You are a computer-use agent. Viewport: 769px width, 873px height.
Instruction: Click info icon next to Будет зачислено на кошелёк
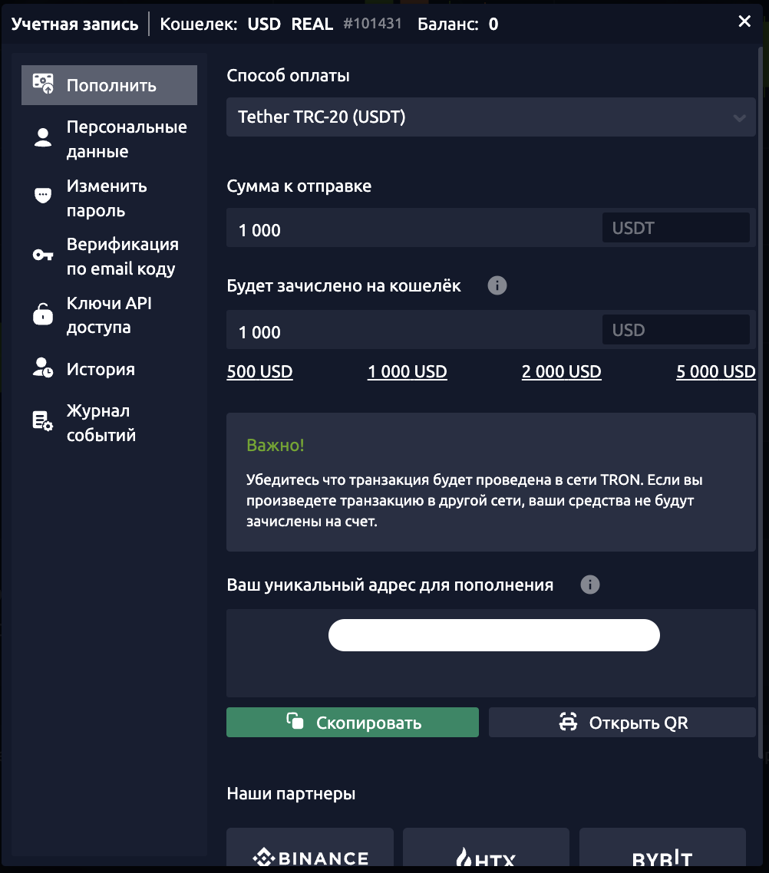click(497, 285)
